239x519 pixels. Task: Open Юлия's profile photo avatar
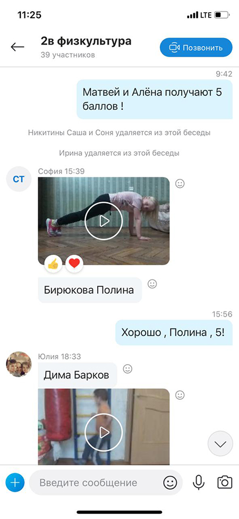tap(19, 364)
